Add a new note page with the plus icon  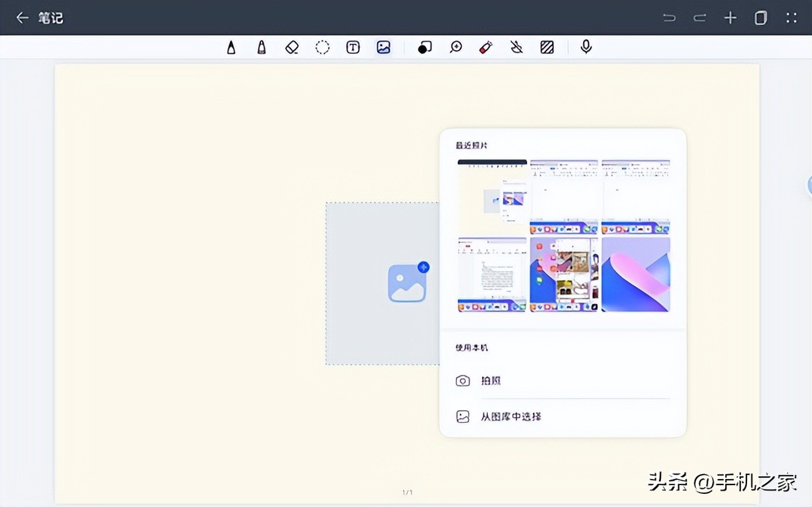(730, 17)
